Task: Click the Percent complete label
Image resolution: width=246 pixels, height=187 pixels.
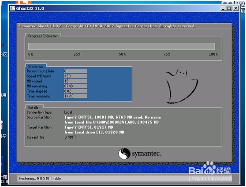Action: point(40,71)
